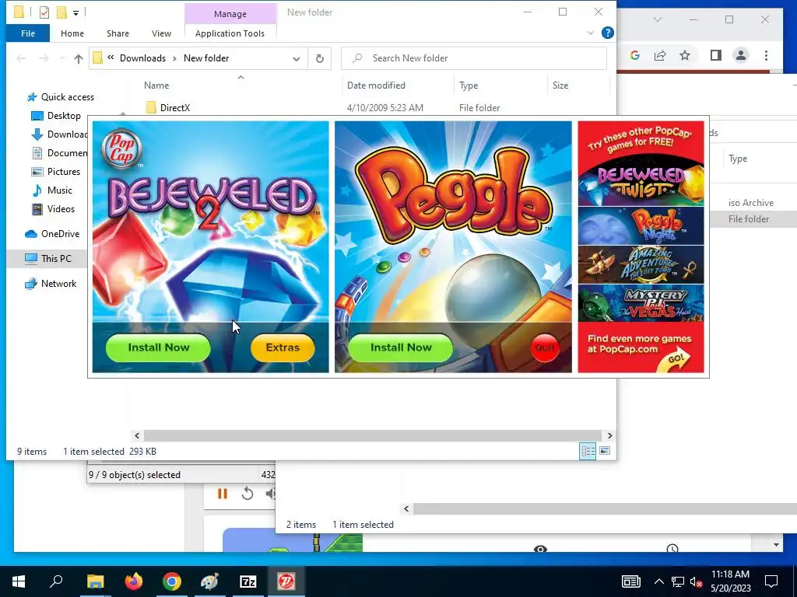This screenshot has width=797, height=597.
Task: Open the quick access toolbar customize dropdown
Action: (x=75, y=12)
